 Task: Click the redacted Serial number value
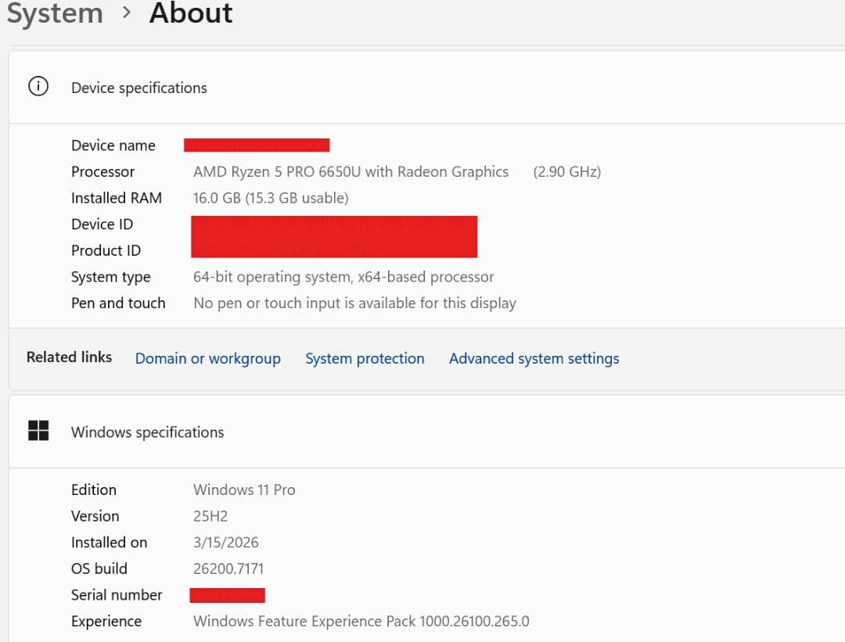[x=228, y=595]
